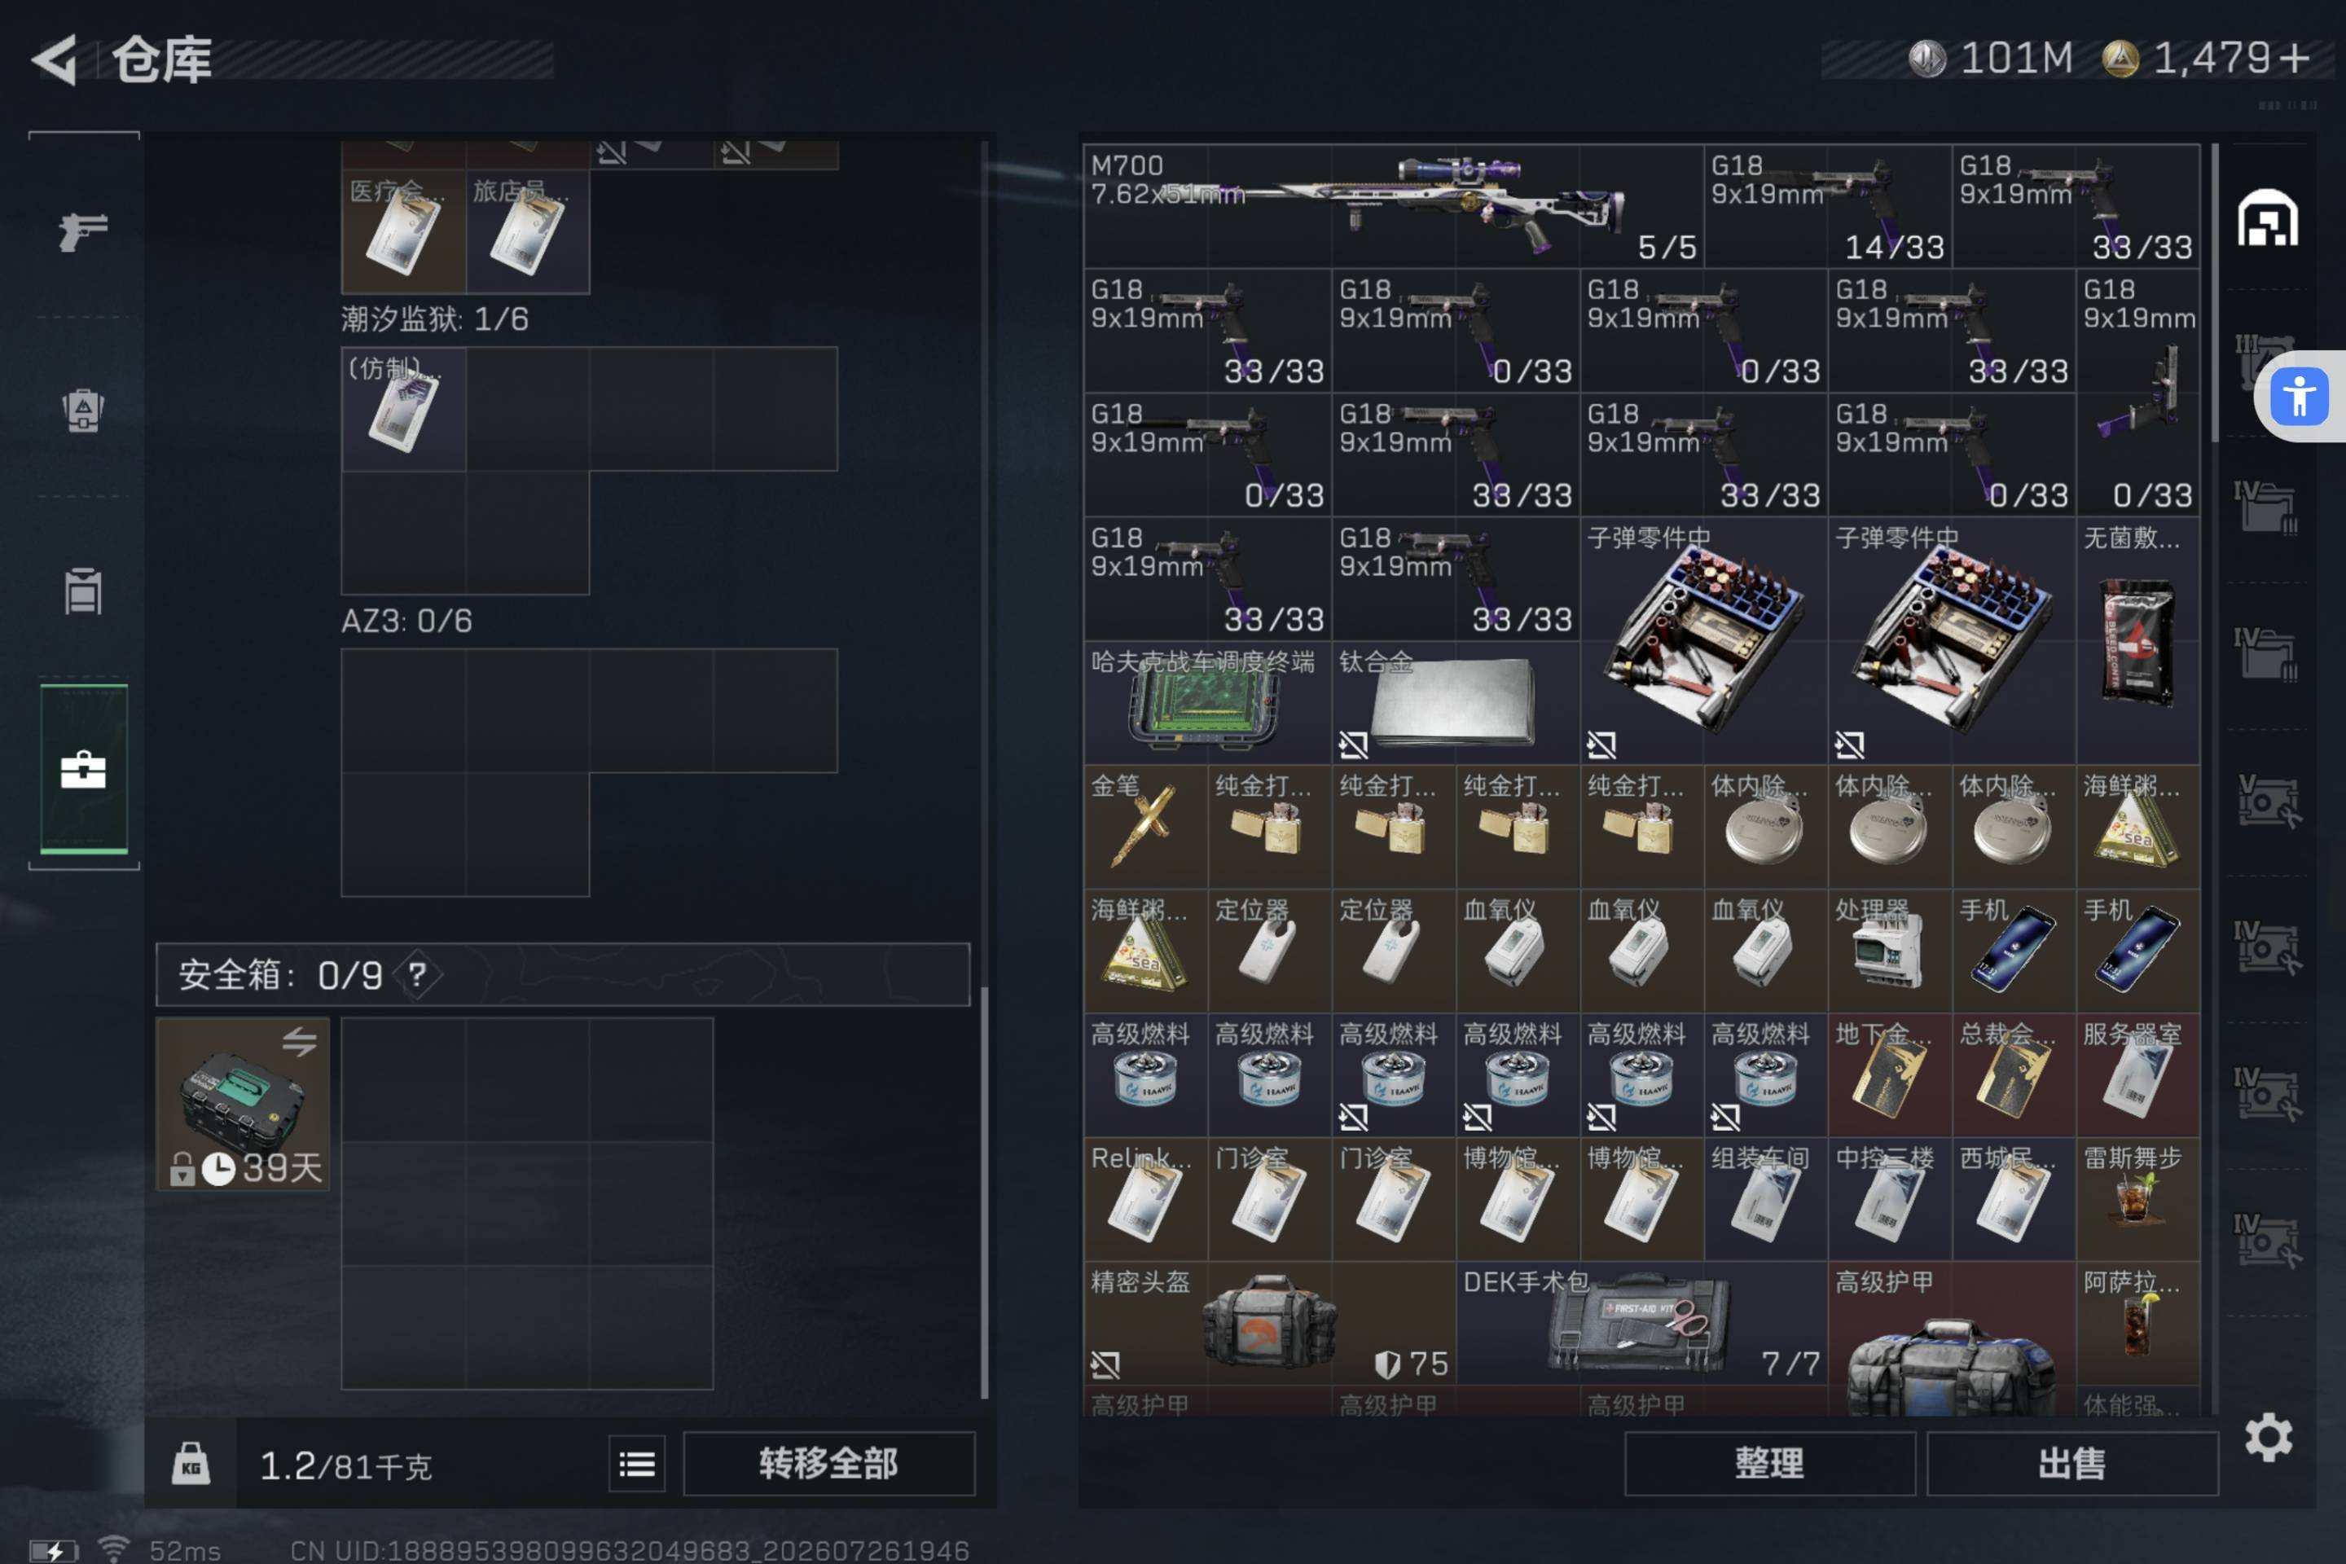Select the highlighted safe box briefcase tab

coord(83,769)
